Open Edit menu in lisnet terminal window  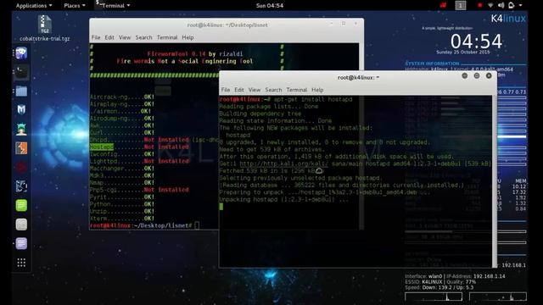(109, 37)
